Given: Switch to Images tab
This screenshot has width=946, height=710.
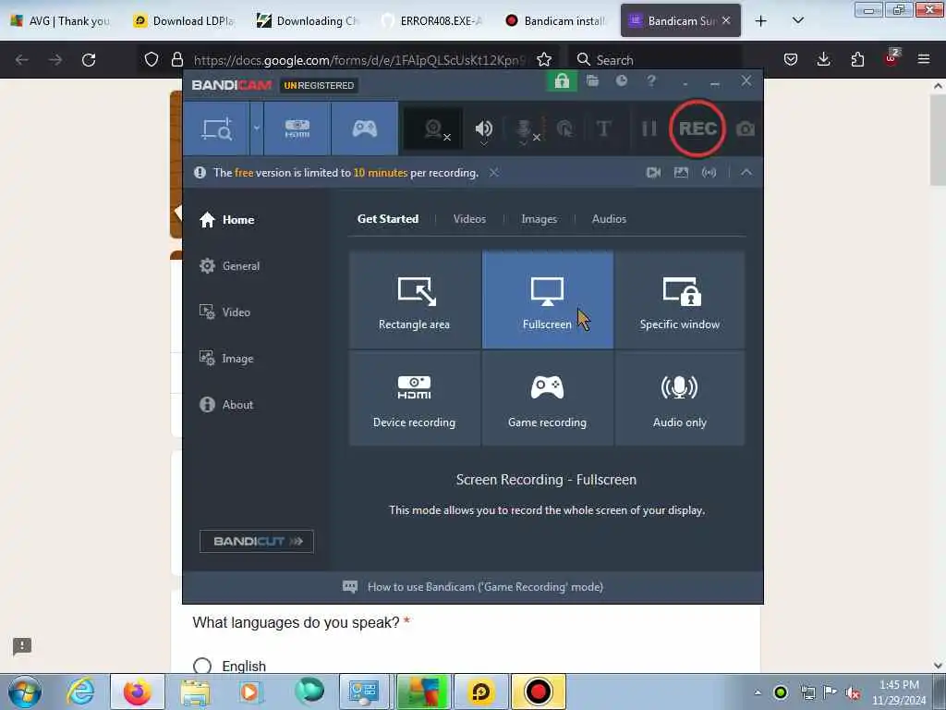Looking at the screenshot, I should [x=540, y=219].
